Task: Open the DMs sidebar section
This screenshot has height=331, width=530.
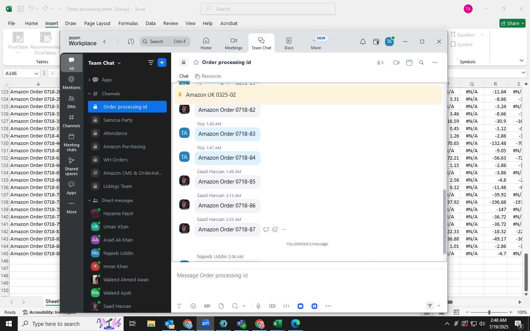Action: click(71, 102)
